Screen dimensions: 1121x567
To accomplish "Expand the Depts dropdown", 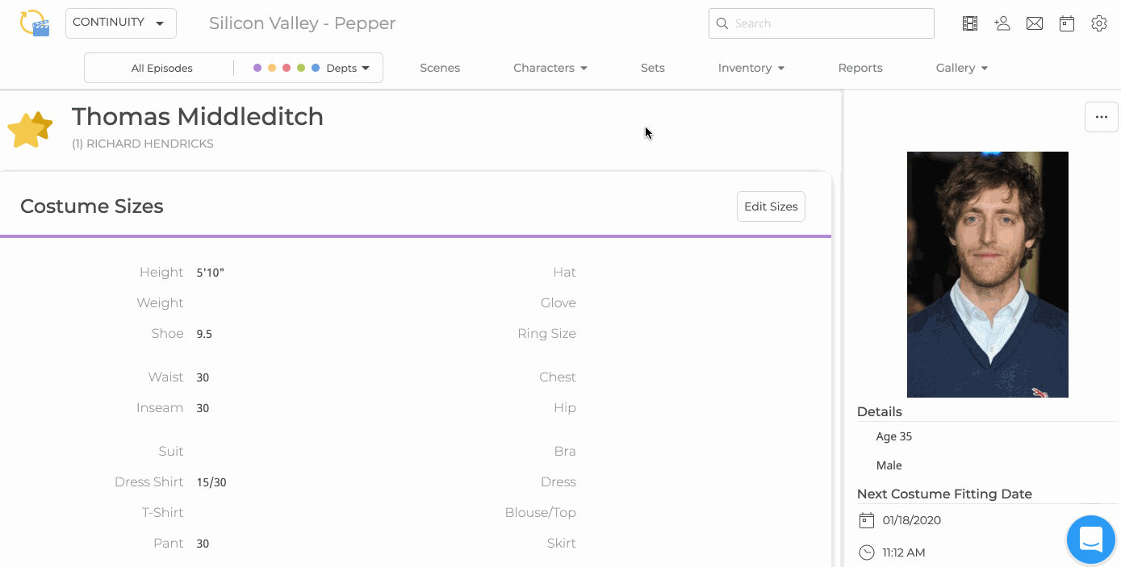I will (348, 68).
